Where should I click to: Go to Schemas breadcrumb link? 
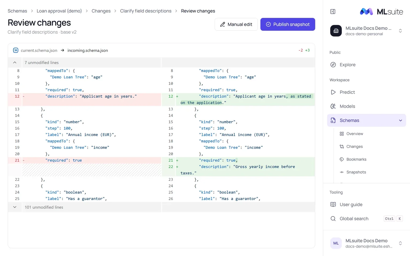17,11
